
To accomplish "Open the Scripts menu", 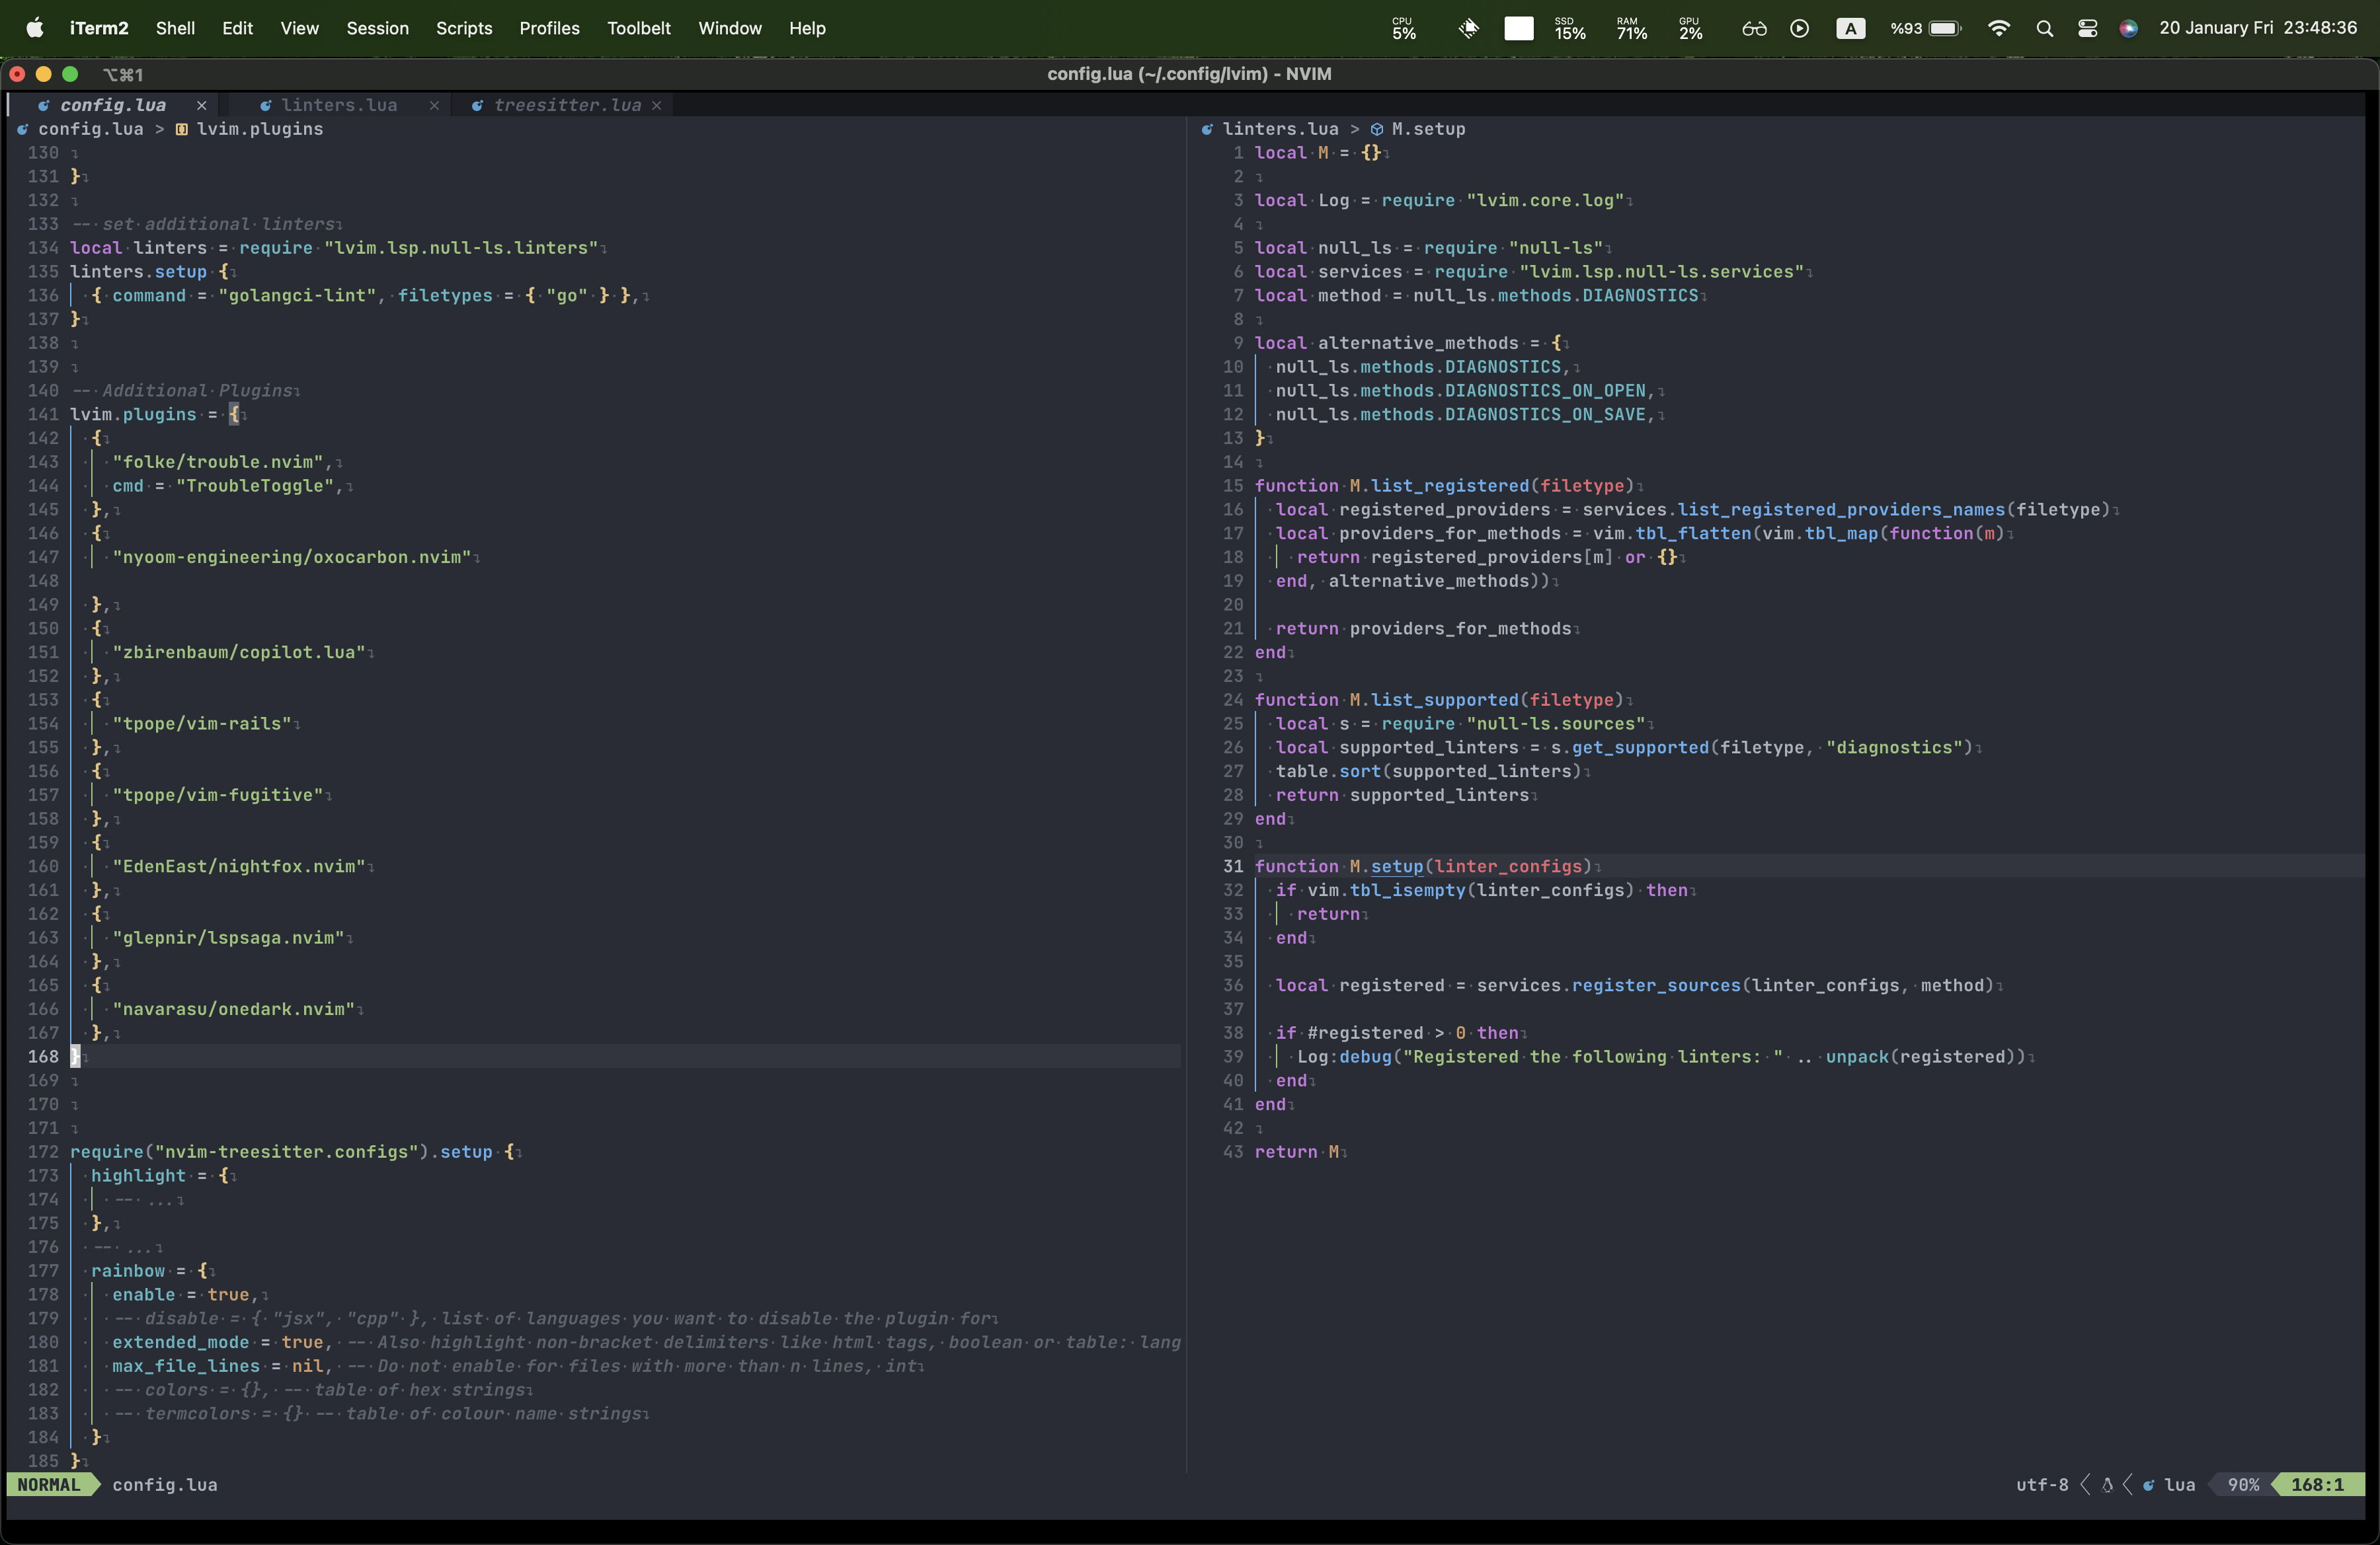I will 464,28.
